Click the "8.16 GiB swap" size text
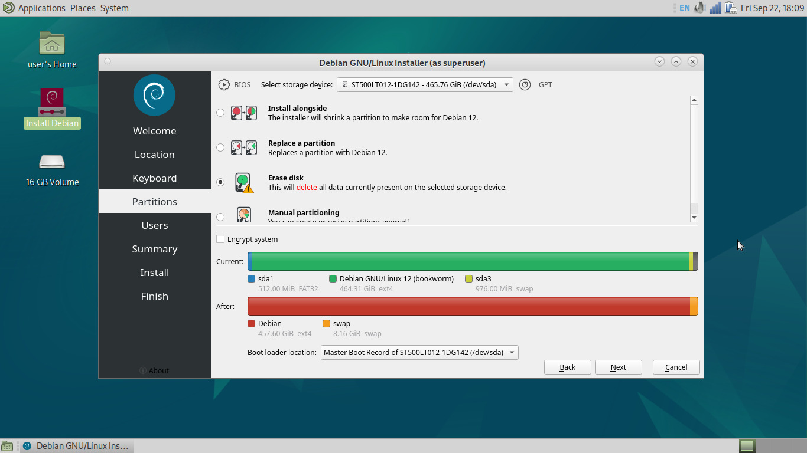 pos(357,334)
